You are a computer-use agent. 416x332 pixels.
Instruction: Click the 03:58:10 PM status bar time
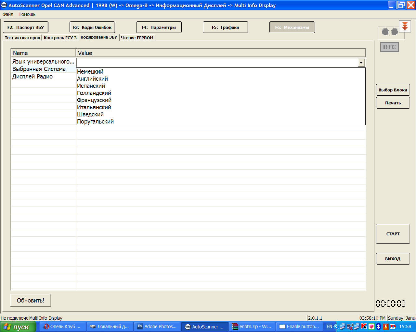point(372,318)
